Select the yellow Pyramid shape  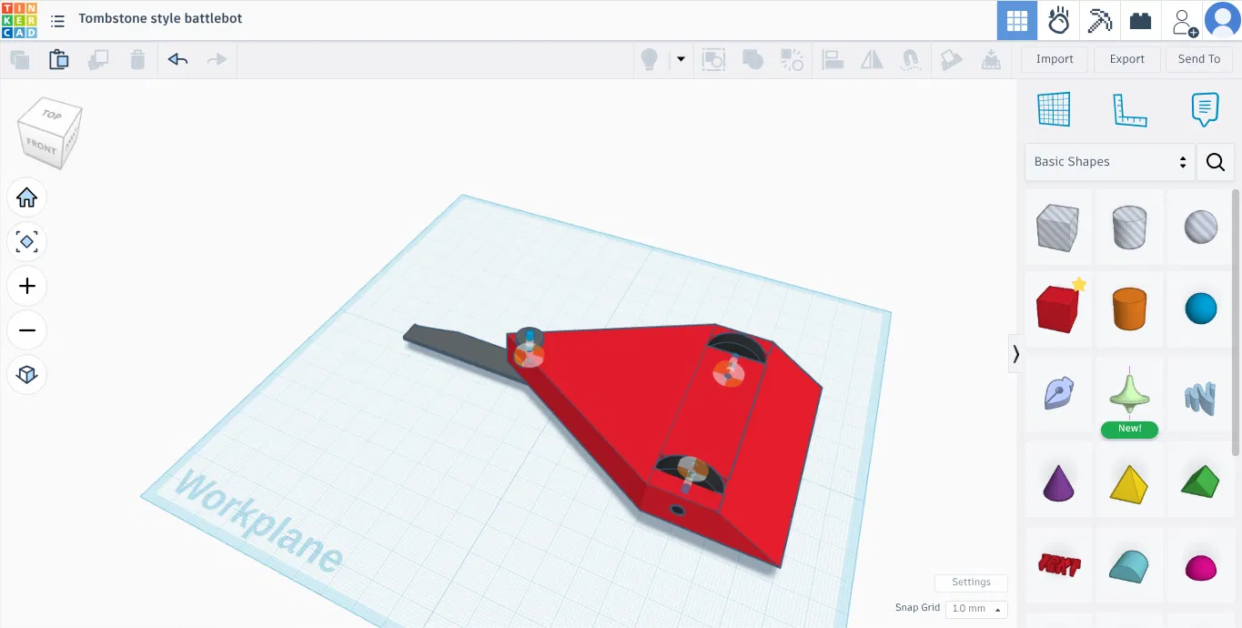pos(1129,482)
